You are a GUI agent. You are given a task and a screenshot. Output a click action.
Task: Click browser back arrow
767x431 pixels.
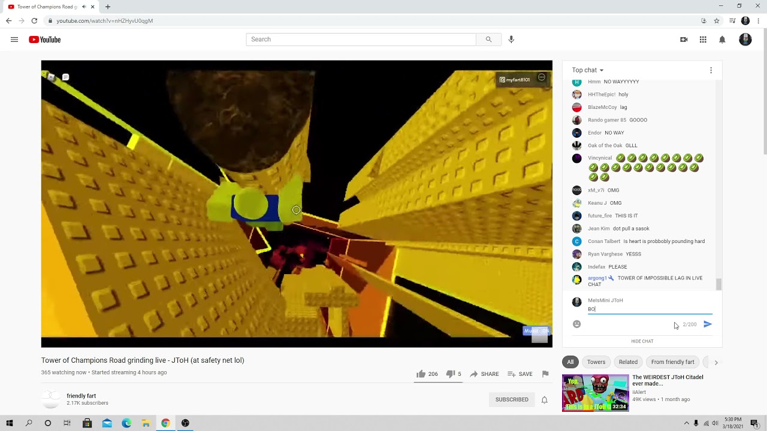click(8, 20)
